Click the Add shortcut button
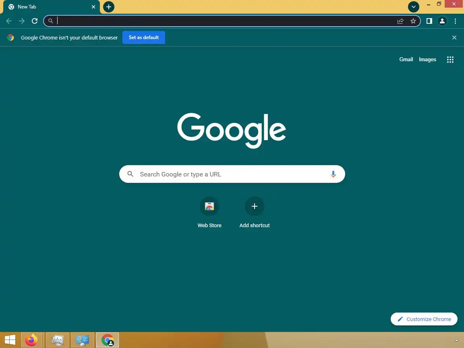This screenshot has width=464, height=348. point(255,213)
